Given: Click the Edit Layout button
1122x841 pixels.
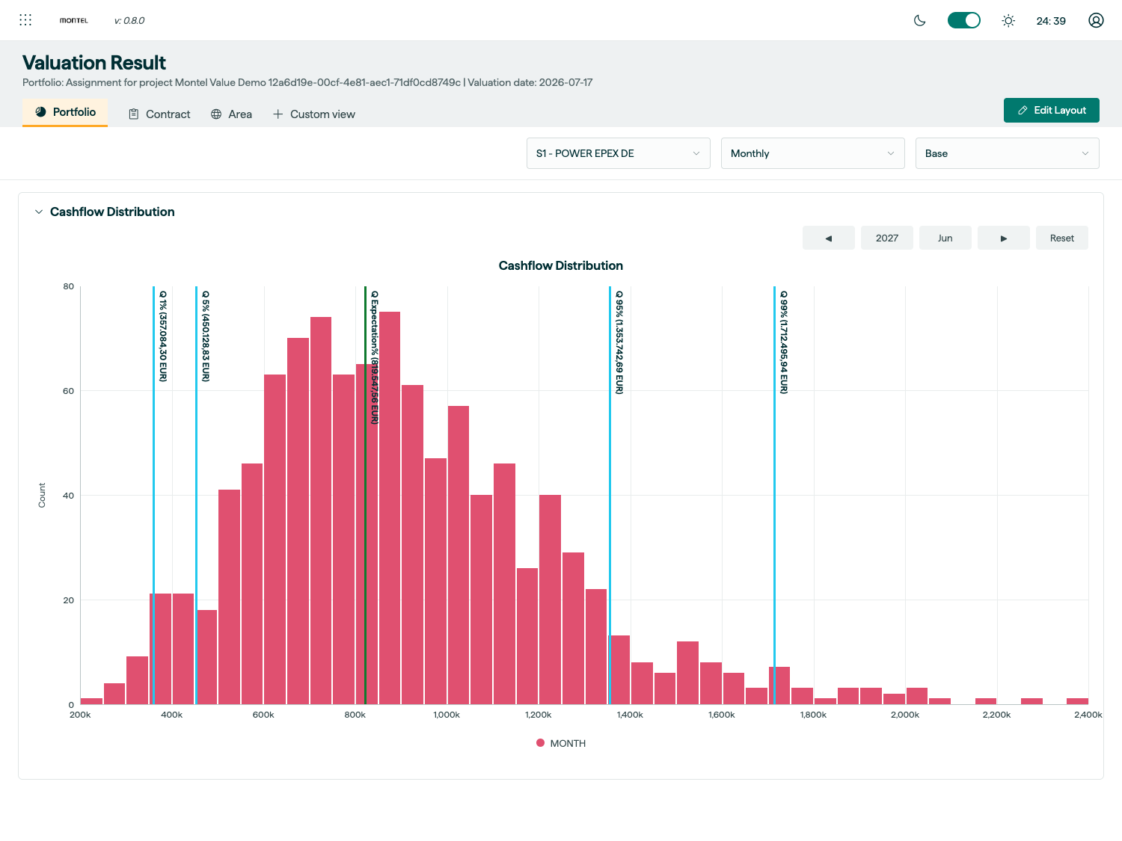Looking at the screenshot, I should tap(1051, 110).
